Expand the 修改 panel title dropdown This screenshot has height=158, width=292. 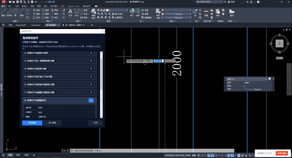click(49, 21)
